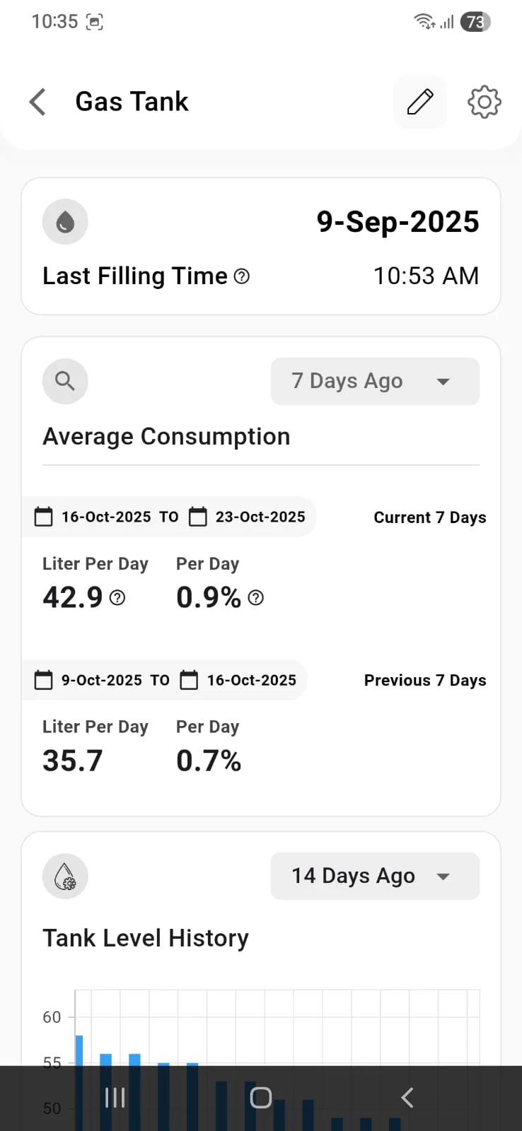The width and height of the screenshot is (522, 1131).
Task: Select the 23-Oct-2025 end date
Action: point(260,517)
